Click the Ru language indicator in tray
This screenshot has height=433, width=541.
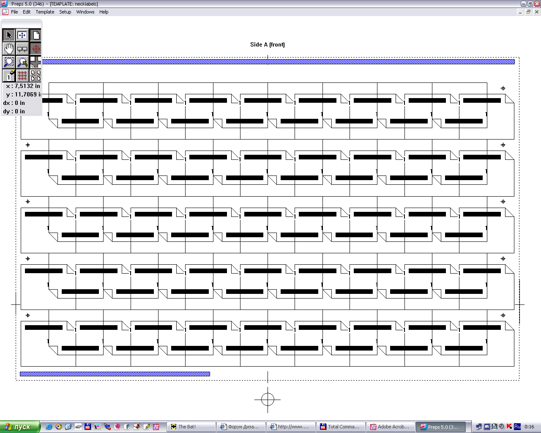517,427
